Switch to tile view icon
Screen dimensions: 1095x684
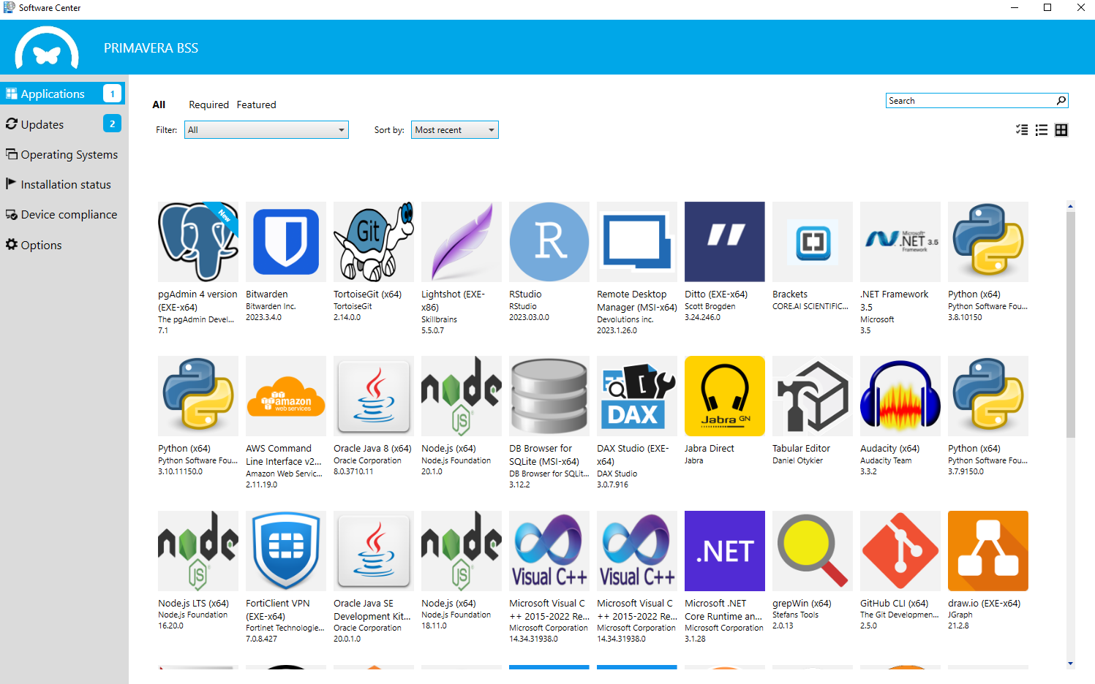[1061, 130]
